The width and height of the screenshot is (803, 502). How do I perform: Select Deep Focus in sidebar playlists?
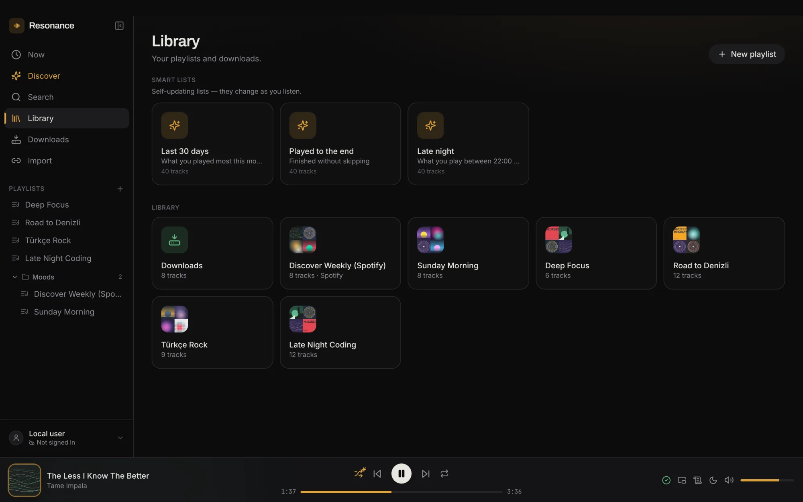pyautogui.click(x=67, y=205)
